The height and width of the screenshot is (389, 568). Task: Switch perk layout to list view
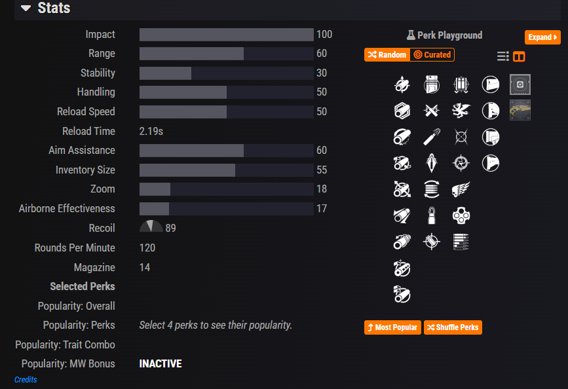click(502, 56)
